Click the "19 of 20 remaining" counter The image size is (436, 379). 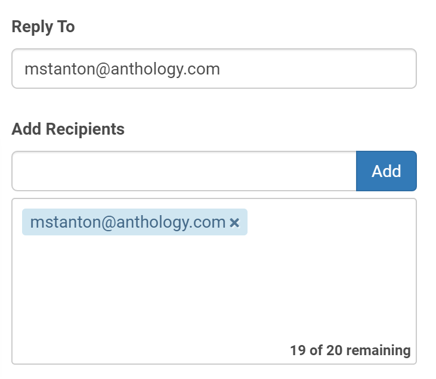coord(350,350)
